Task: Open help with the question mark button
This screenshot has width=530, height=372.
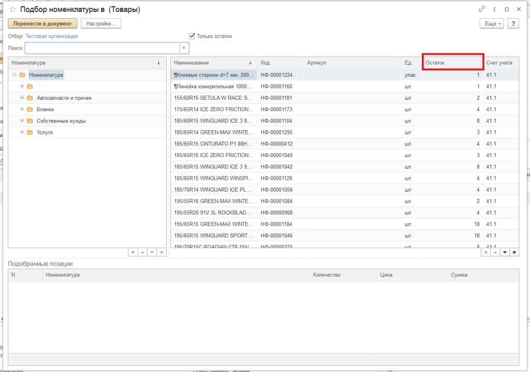Action: pyautogui.click(x=513, y=23)
